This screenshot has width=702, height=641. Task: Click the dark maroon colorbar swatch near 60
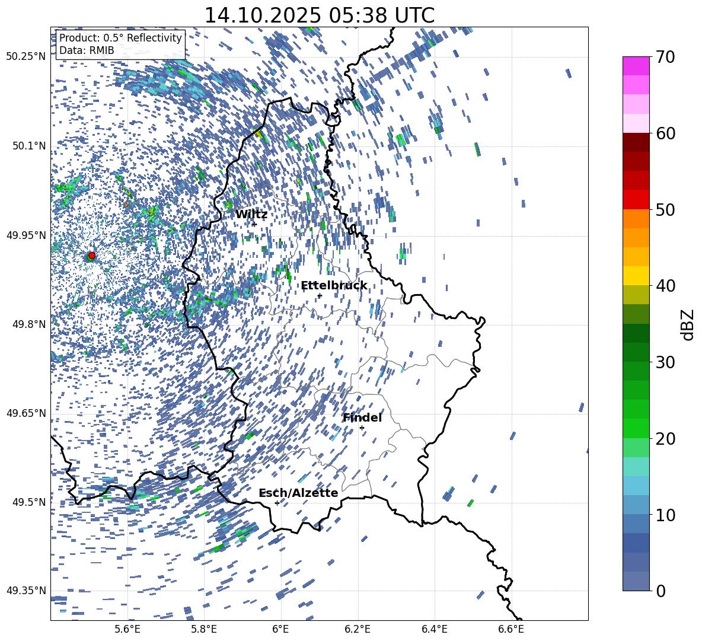click(x=636, y=142)
